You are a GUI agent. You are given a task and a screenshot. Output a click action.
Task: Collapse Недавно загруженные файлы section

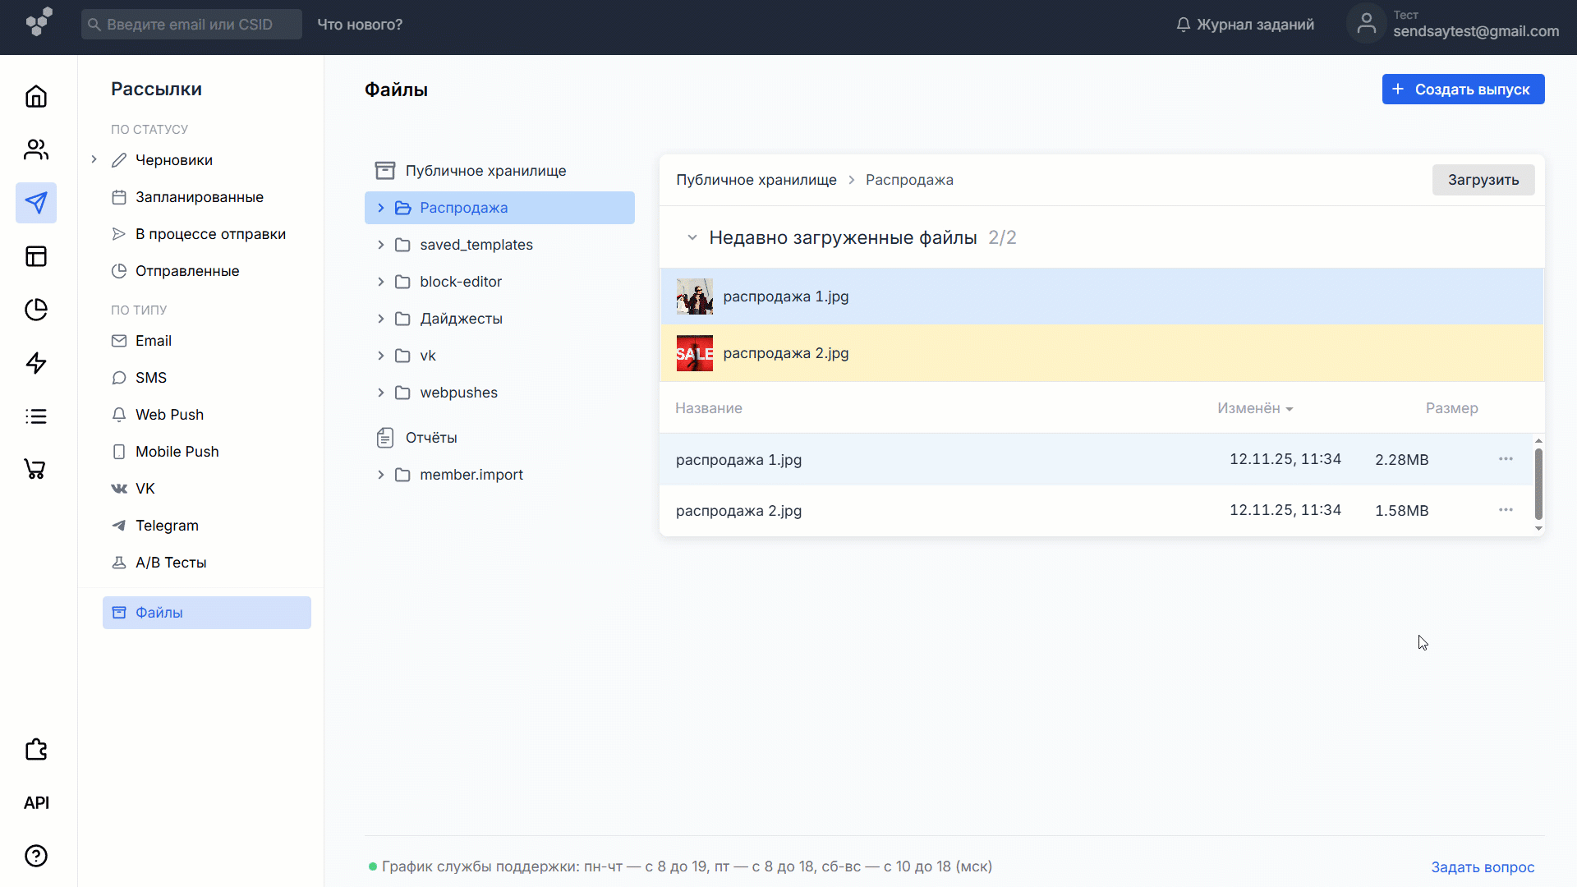[692, 237]
